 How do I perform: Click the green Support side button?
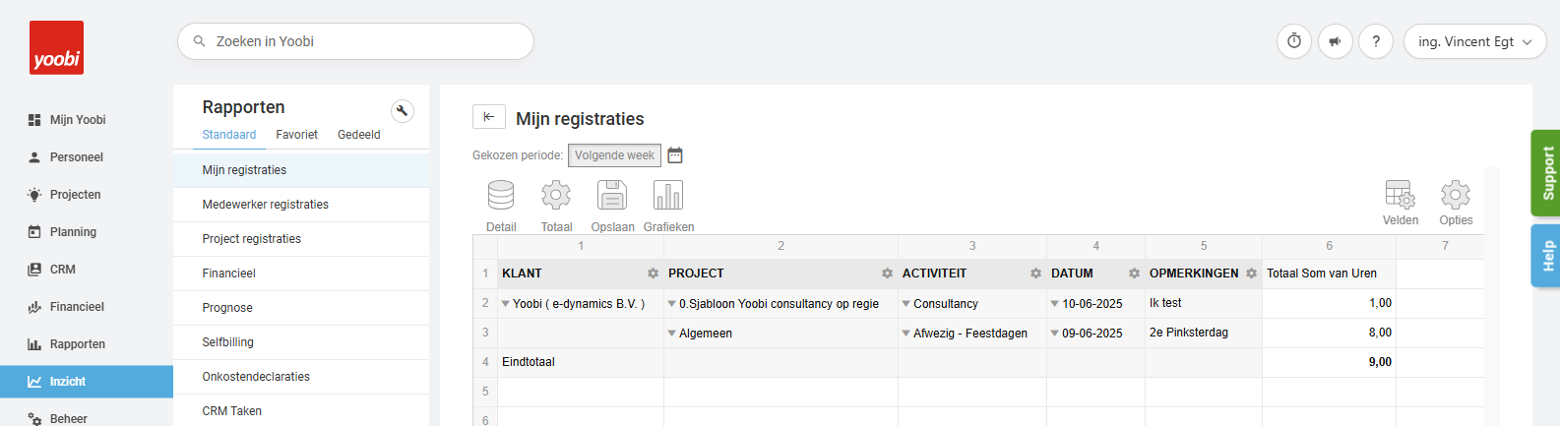1545,173
